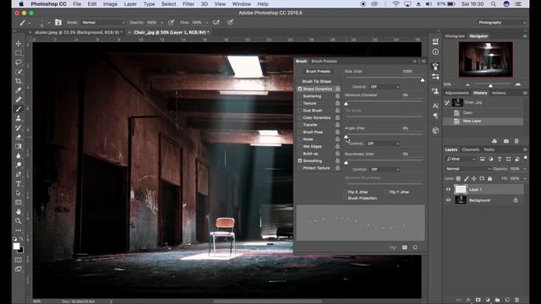Open the layer Kind filter dropdown

(x=461, y=159)
